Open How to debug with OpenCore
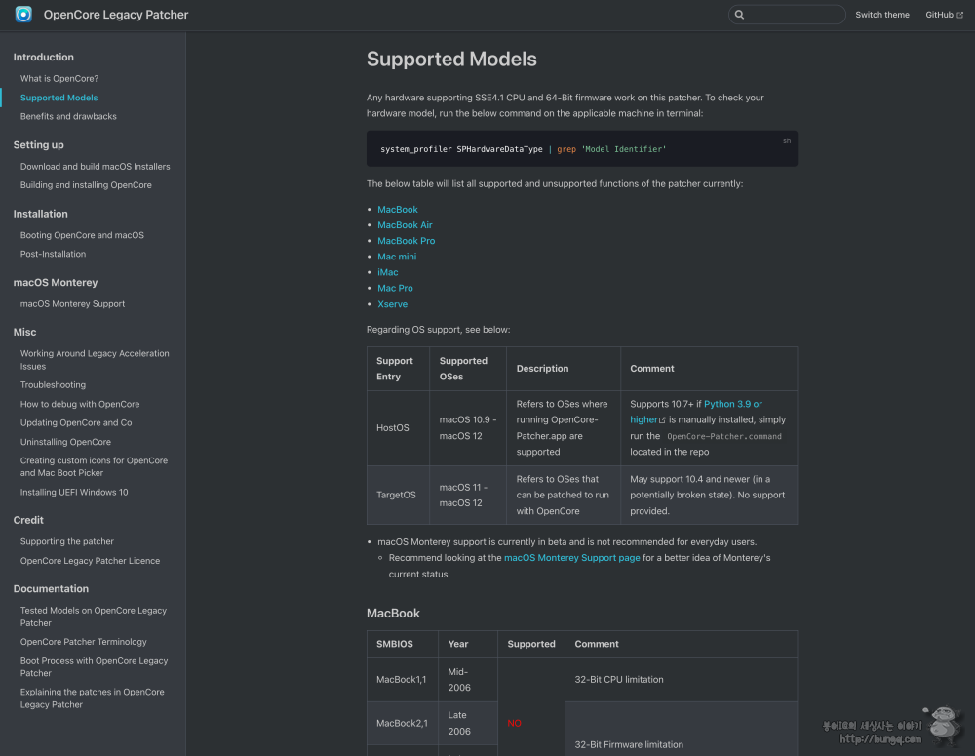Screen dimensions: 975x756 pyautogui.click(x=80, y=404)
